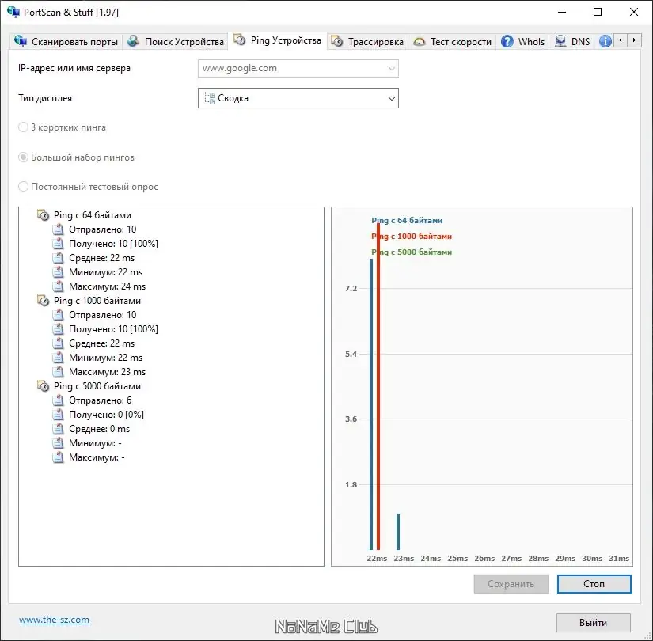
Task: Click the globe icon on Поиск Устройства tab
Action: coord(133,41)
